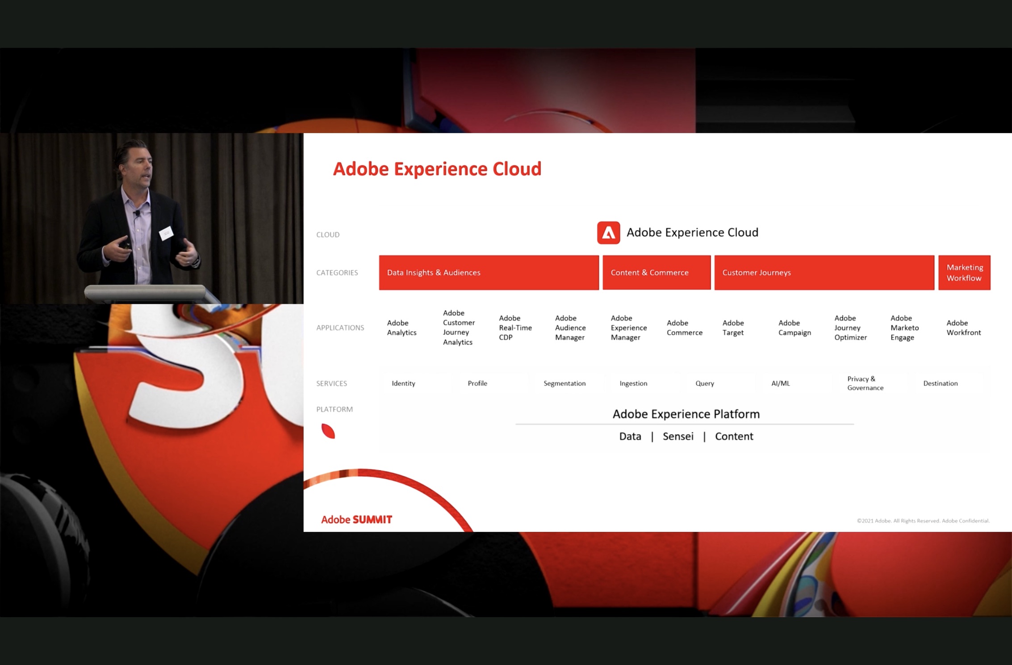1012x665 pixels.
Task: Click the Adobe Workfront application
Action: [x=964, y=328]
